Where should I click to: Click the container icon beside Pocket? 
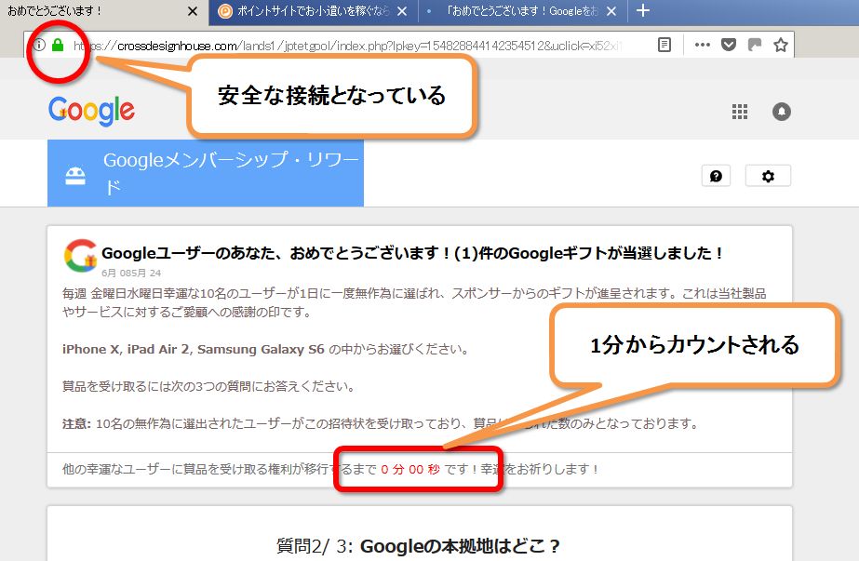(x=755, y=45)
